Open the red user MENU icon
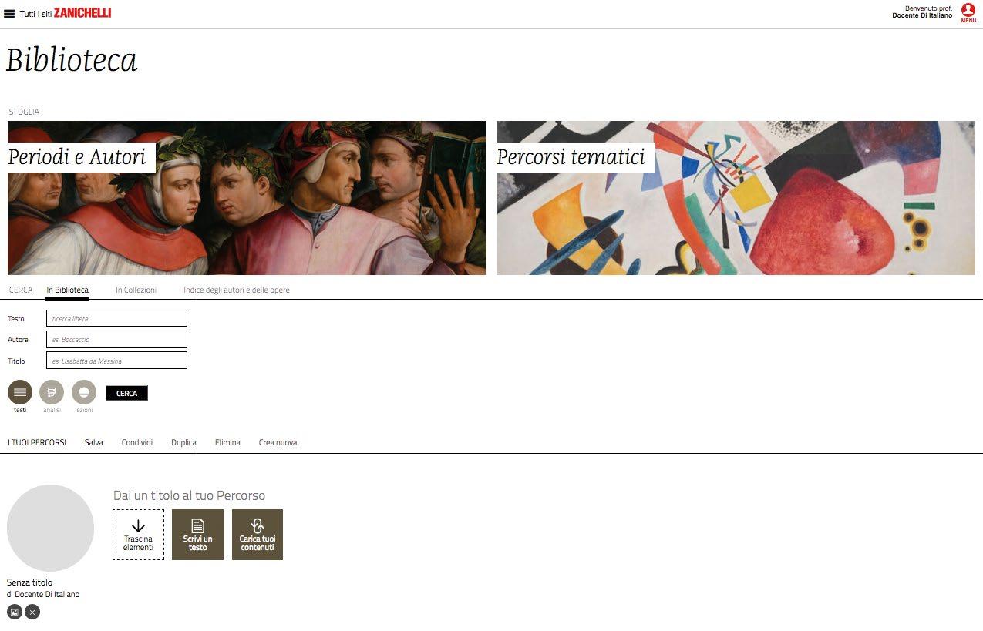This screenshot has height=631, width=983. tap(968, 12)
